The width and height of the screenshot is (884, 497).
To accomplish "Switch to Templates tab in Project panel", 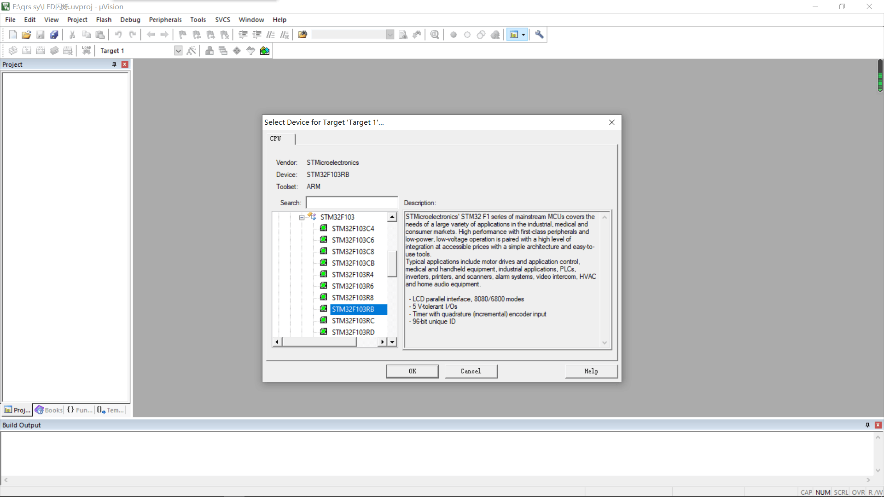I will (110, 410).
